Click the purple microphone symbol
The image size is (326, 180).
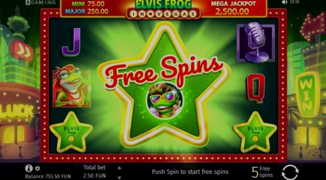tap(256, 43)
